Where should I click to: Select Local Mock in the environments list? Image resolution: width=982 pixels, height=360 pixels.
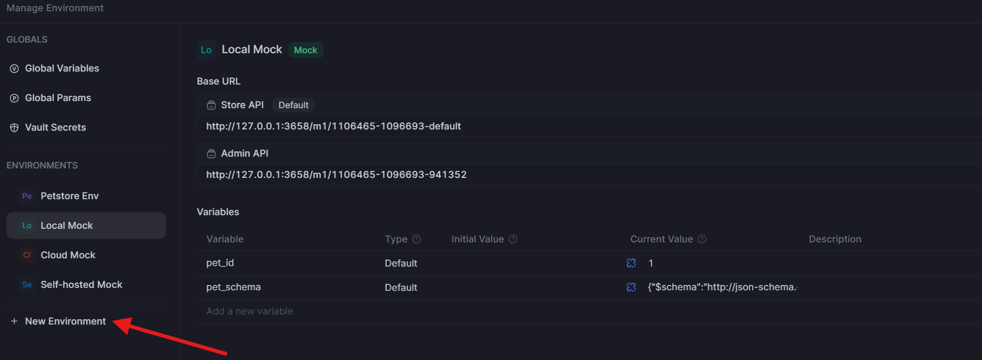86,226
